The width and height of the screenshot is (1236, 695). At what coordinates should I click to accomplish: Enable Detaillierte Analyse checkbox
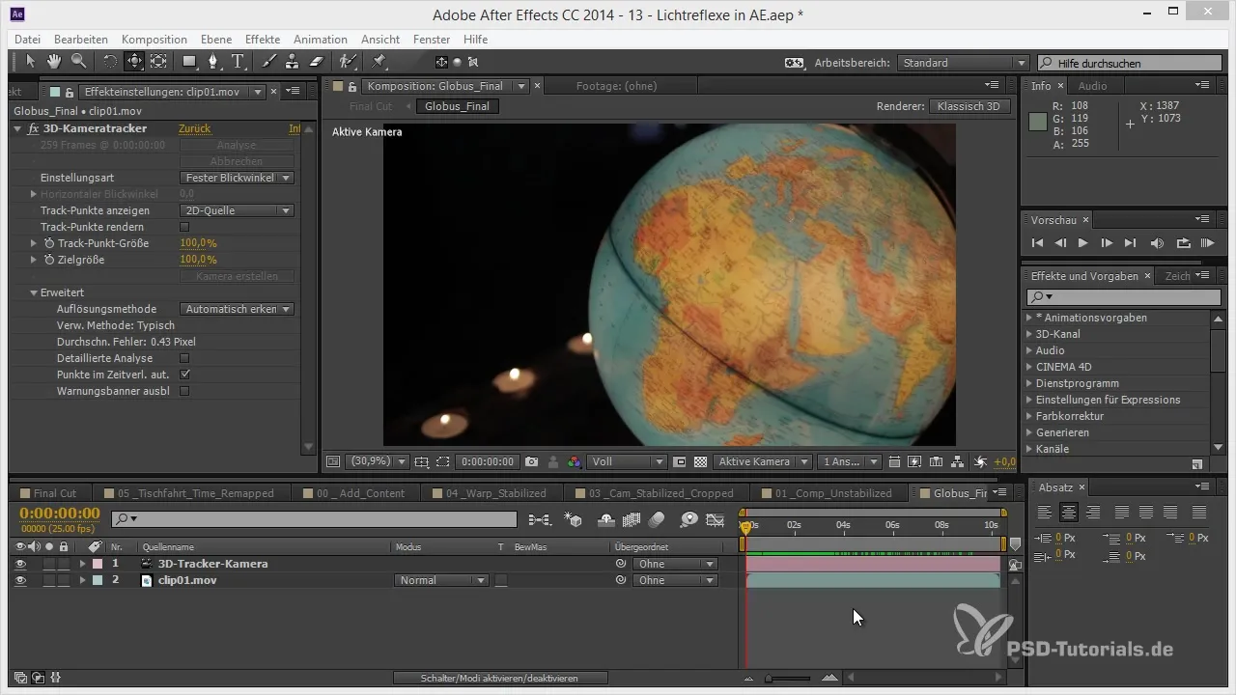click(185, 358)
